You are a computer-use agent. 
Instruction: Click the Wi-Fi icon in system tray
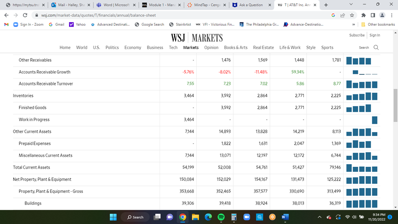pyautogui.click(x=347, y=217)
